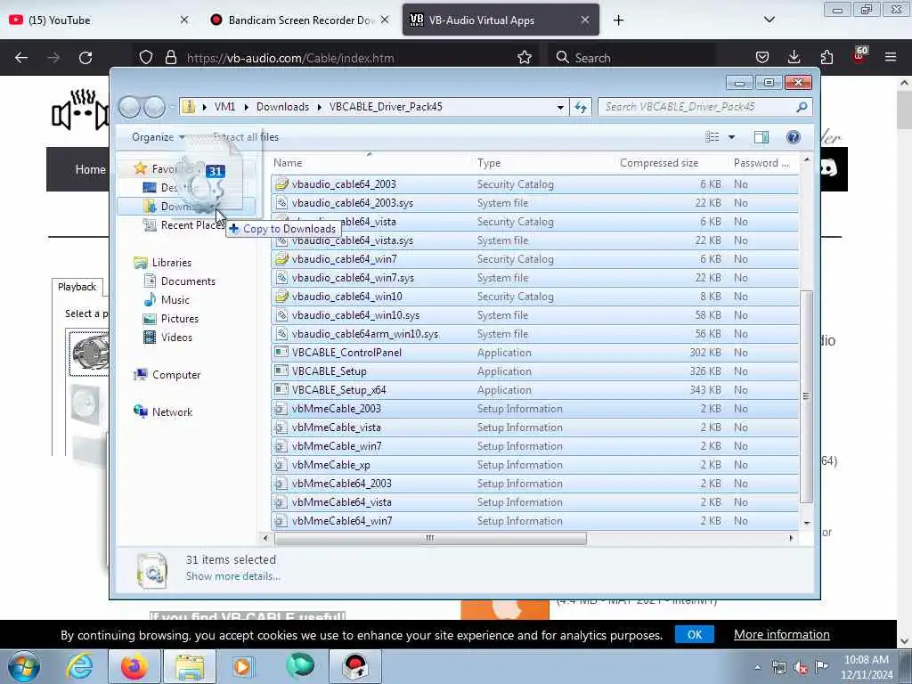The width and height of the screenshot is (912, 684).
Task: Select VBCABLE_Setup_x64 application file
Action: (x=534, y=390)
